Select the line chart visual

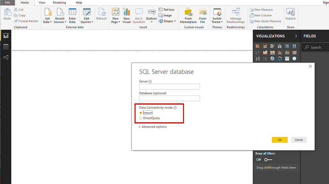[258, 53]
